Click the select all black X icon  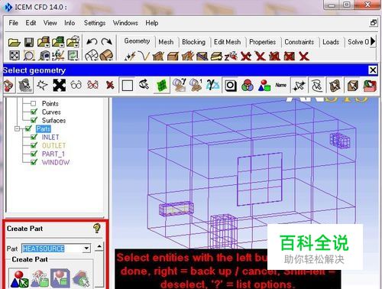coord(59,85)
